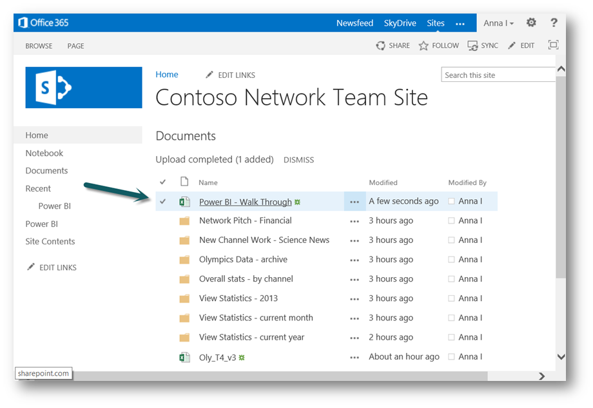Click folder icon for View Statistics - current month
593x408 pixels.
(184, 318)
